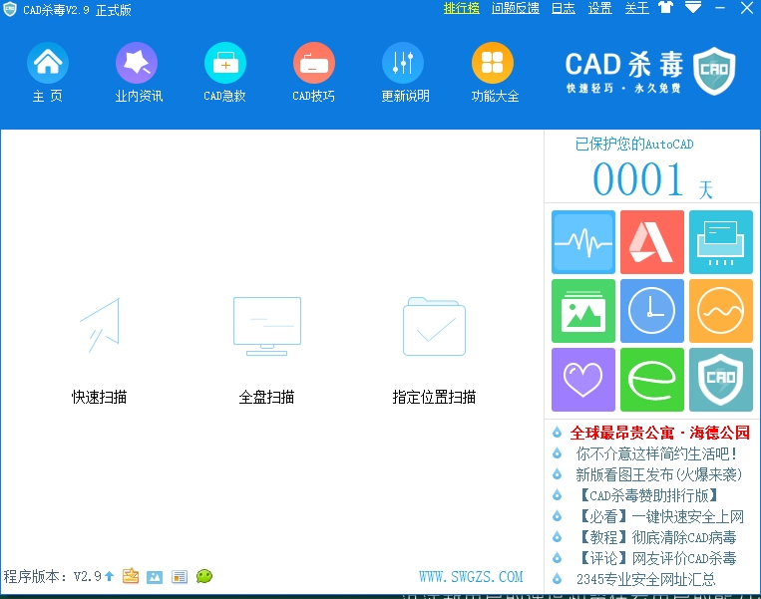The image size is (761, 599).
Task: Click the green picture gallery tile
Action: 583,311
